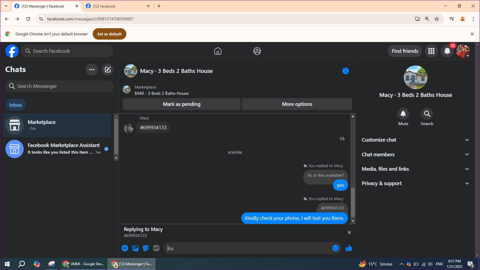This screenshot has height=270, width=480.
Task: Open the $940 - 3 Beds 2 Baths House listing
Action: tap(161, 93)
